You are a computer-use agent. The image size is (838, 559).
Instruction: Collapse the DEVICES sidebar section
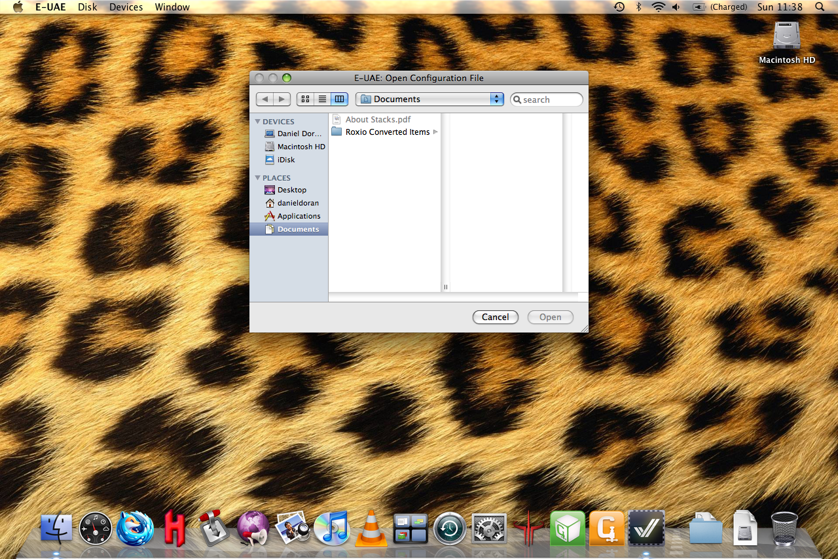(x=258, y=122)
